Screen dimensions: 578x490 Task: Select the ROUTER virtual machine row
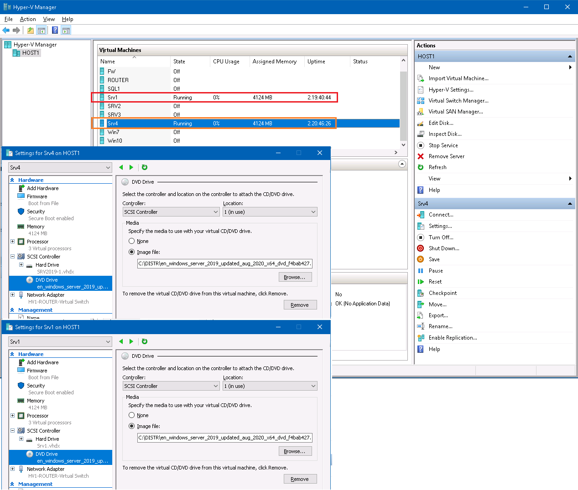click(249, 80)
